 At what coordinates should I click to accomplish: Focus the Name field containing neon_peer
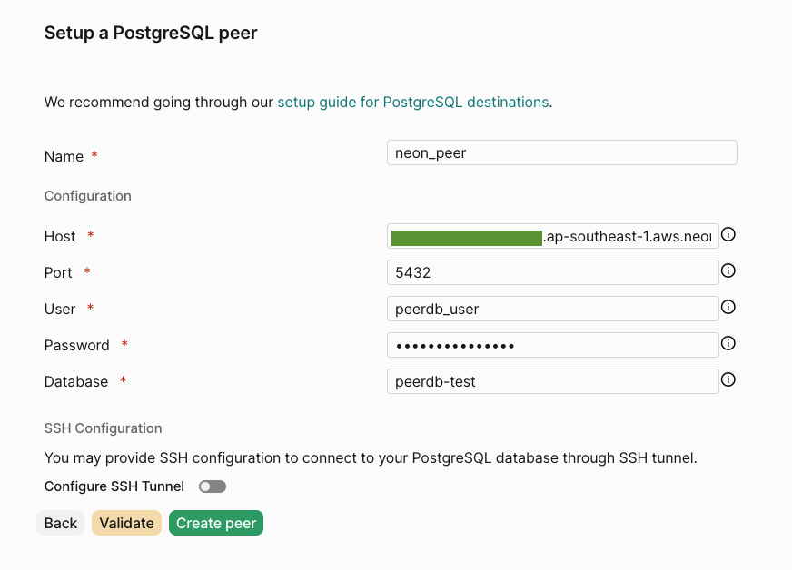[561, 152]
